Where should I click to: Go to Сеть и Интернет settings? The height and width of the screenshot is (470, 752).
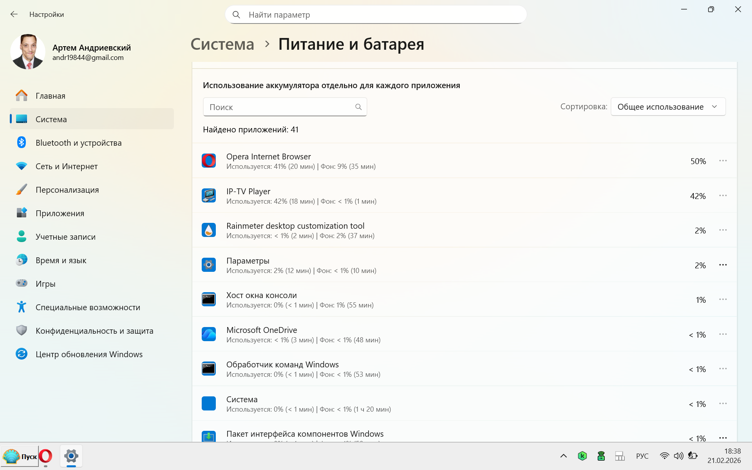click(67, 166)
